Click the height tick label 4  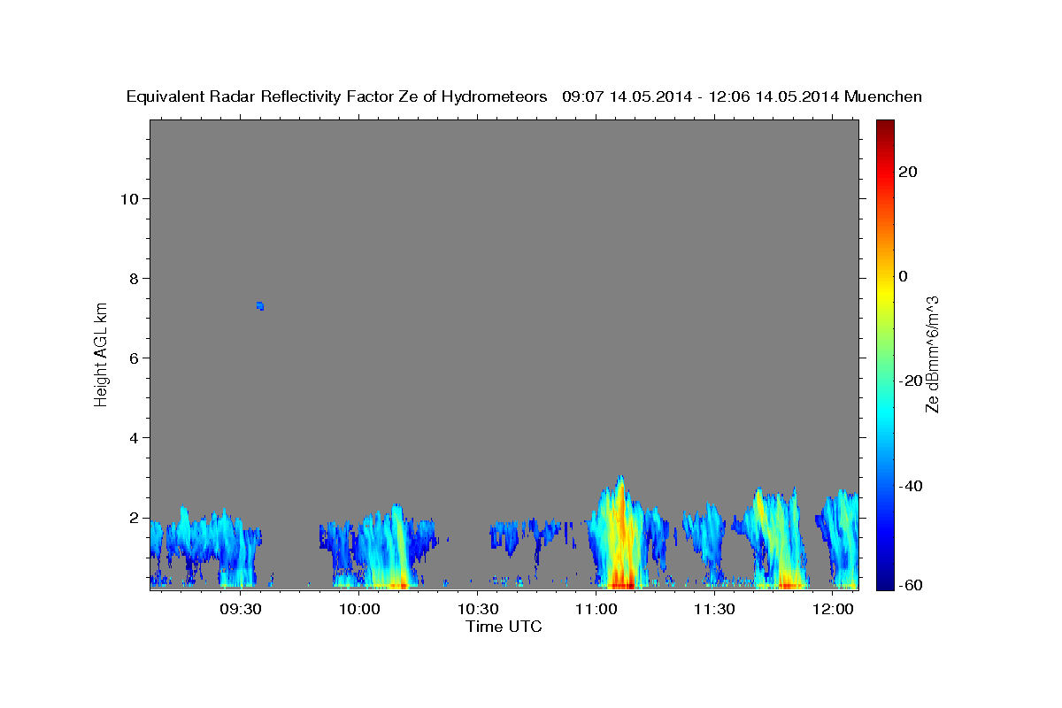click(133, 437)
